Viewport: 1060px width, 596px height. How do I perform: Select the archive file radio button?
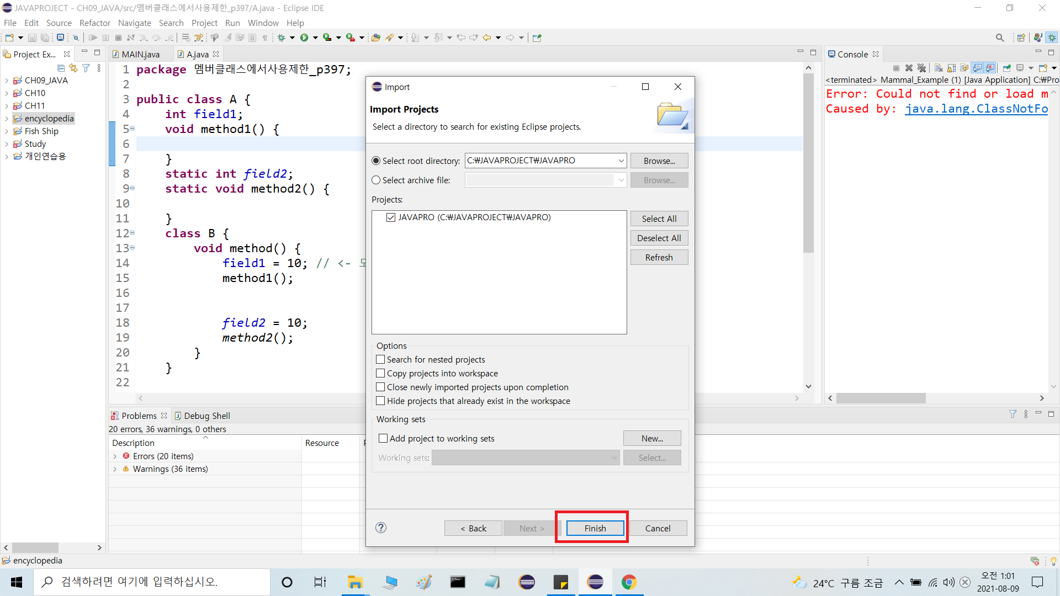376,180
